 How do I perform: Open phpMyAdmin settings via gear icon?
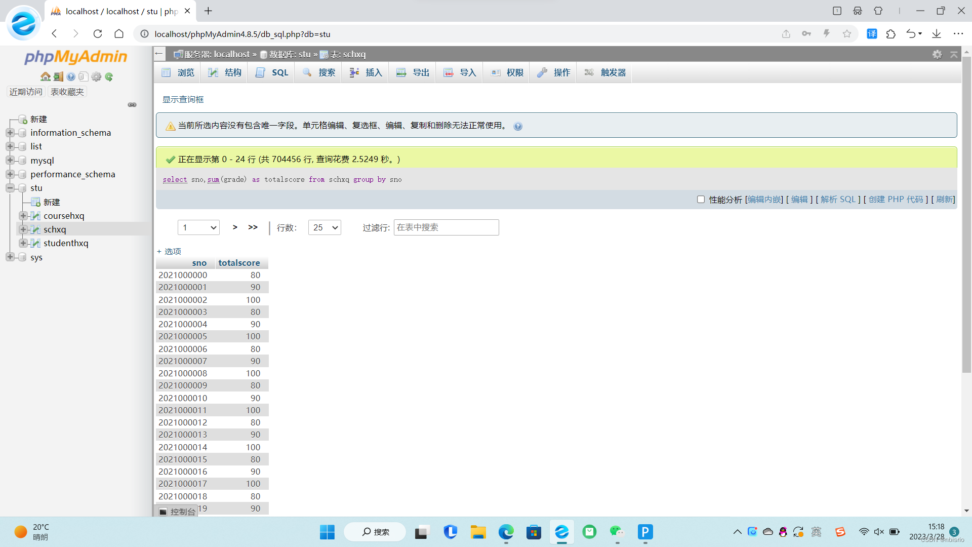point(97,76)
